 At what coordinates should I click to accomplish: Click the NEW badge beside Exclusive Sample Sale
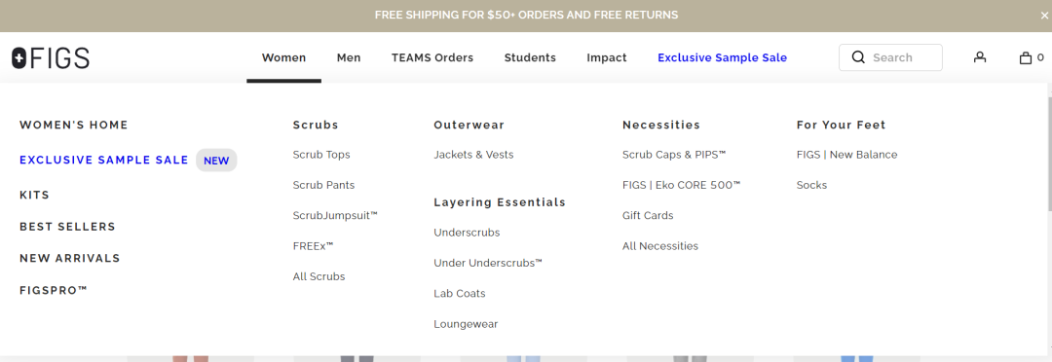tap(216, 161)
